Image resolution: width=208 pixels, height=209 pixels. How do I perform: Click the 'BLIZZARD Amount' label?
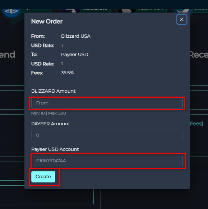point(53,91)
